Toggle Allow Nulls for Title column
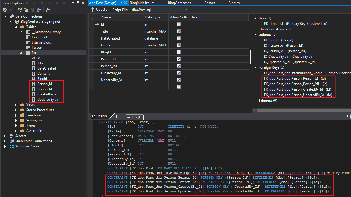Screen dimensions: 351x197 179,31
